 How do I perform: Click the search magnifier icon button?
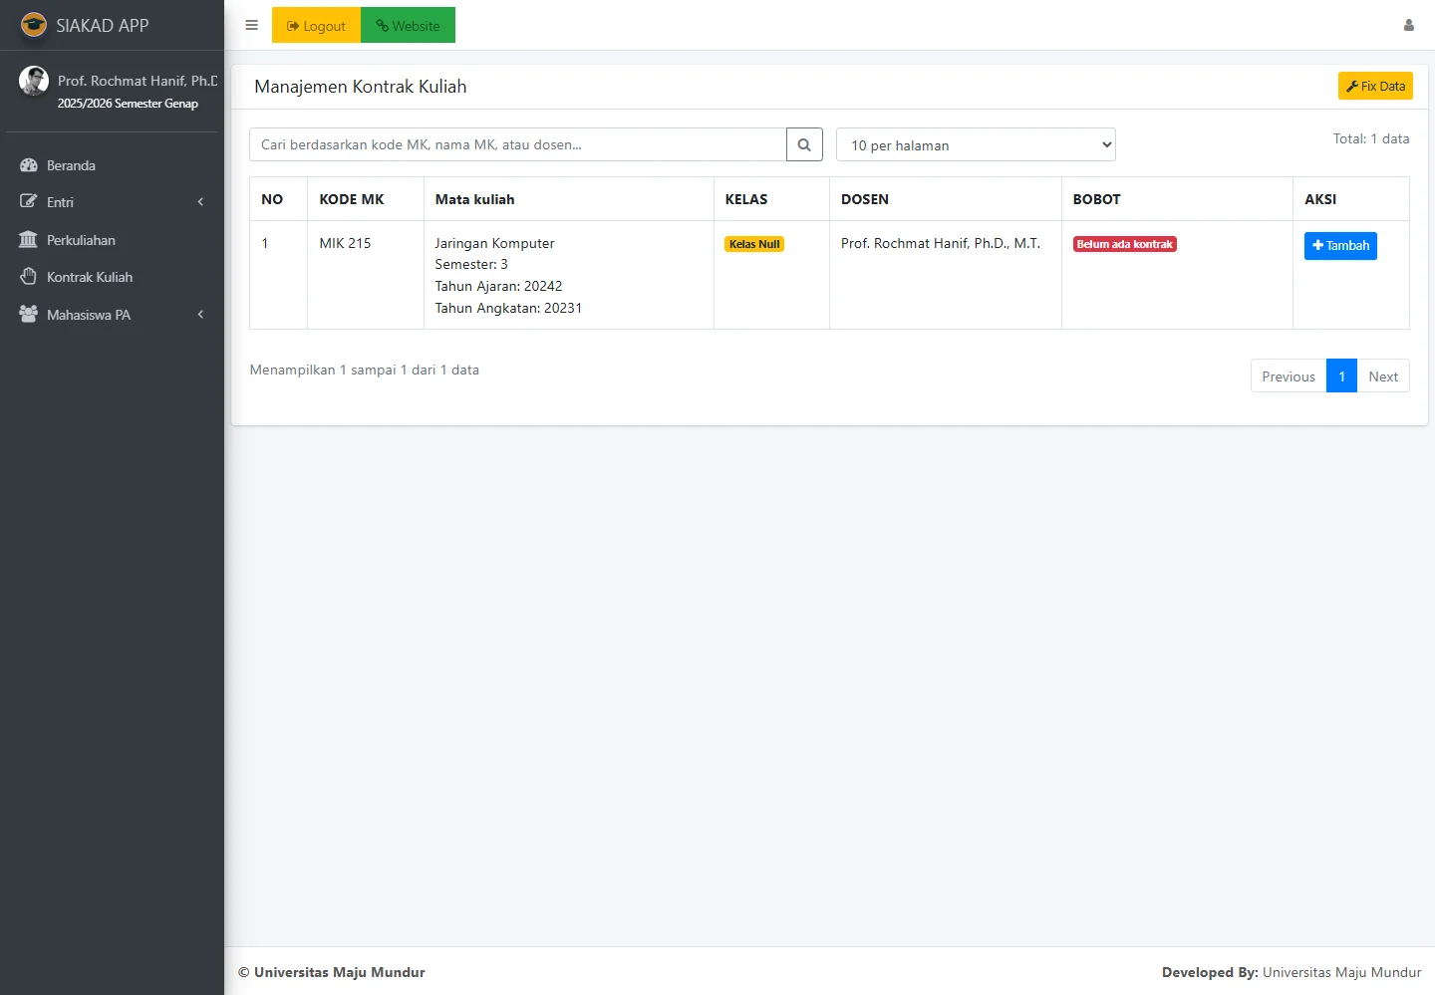(804, 144)
